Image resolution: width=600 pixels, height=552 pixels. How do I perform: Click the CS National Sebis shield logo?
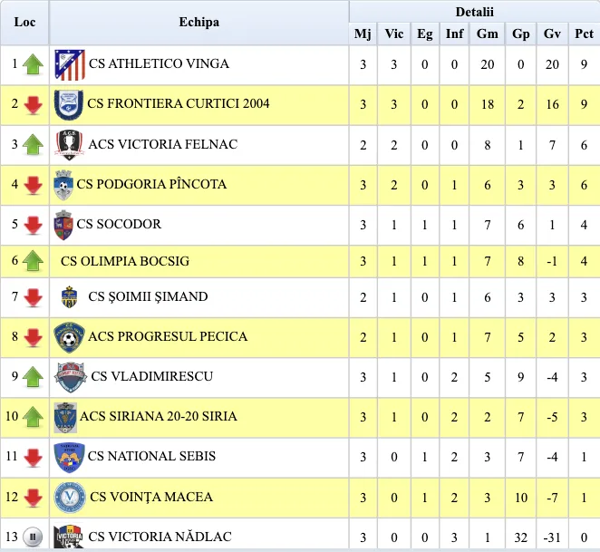(69, 458)
